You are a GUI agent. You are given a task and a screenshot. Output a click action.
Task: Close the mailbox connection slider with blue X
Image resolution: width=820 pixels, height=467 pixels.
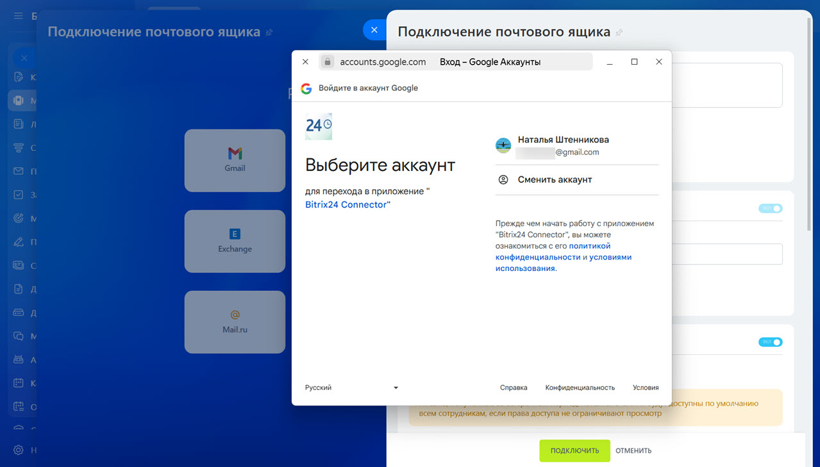[x=374, y=30]
